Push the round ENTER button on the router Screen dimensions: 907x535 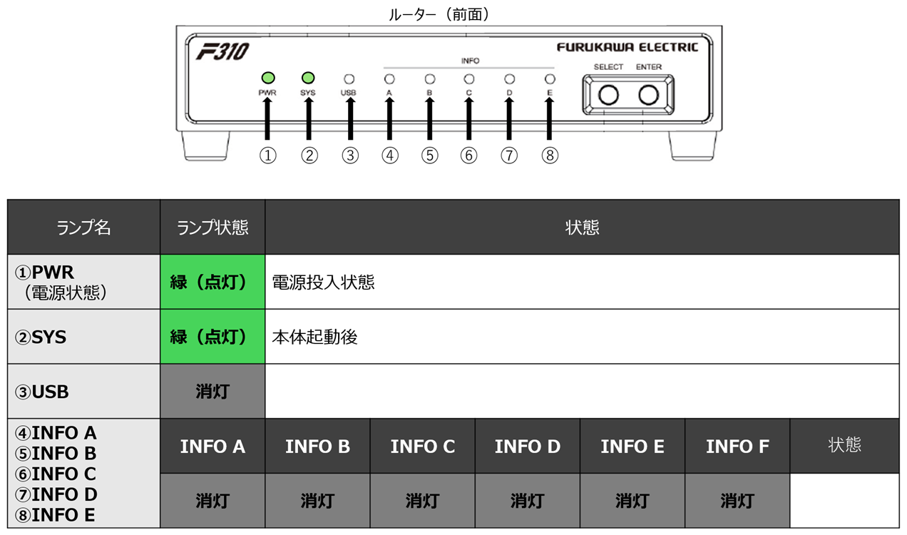tap(648, 94)
